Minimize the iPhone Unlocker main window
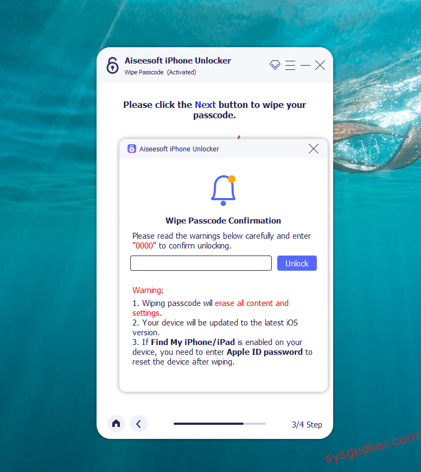Image resolution: width=421 pixels, height=472 pixels. [305, 65]
